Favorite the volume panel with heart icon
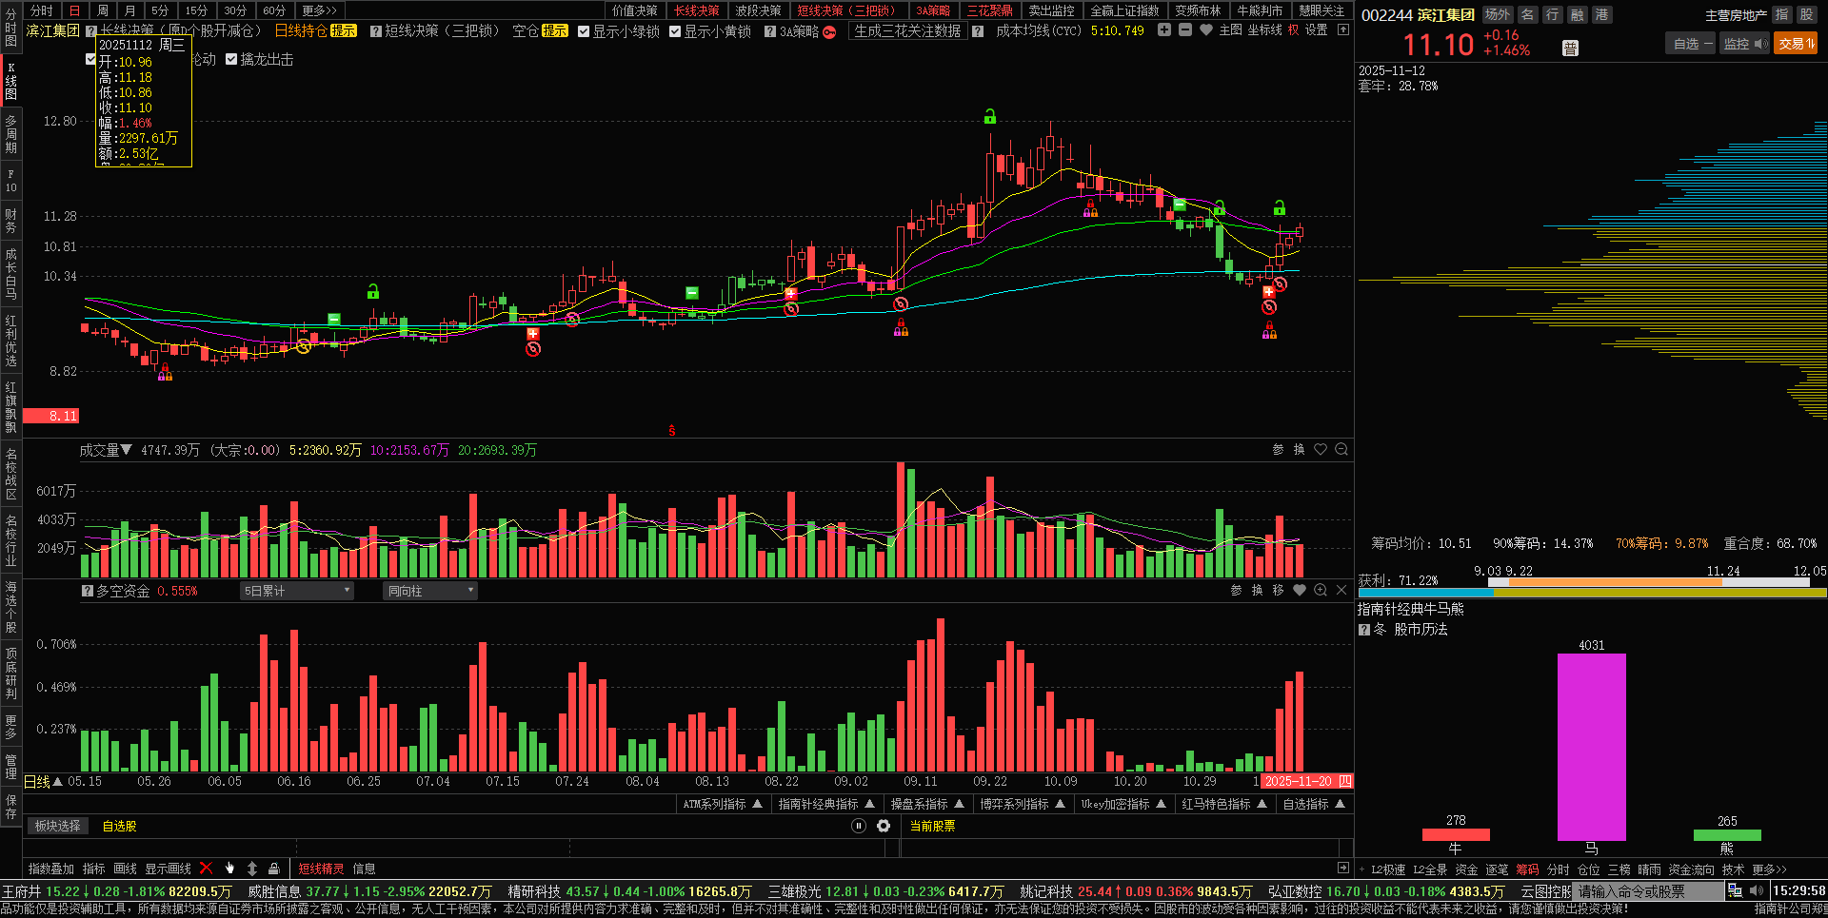Image resolution: width=1828 pixels, height=918 pixels. click(1321, 450)
